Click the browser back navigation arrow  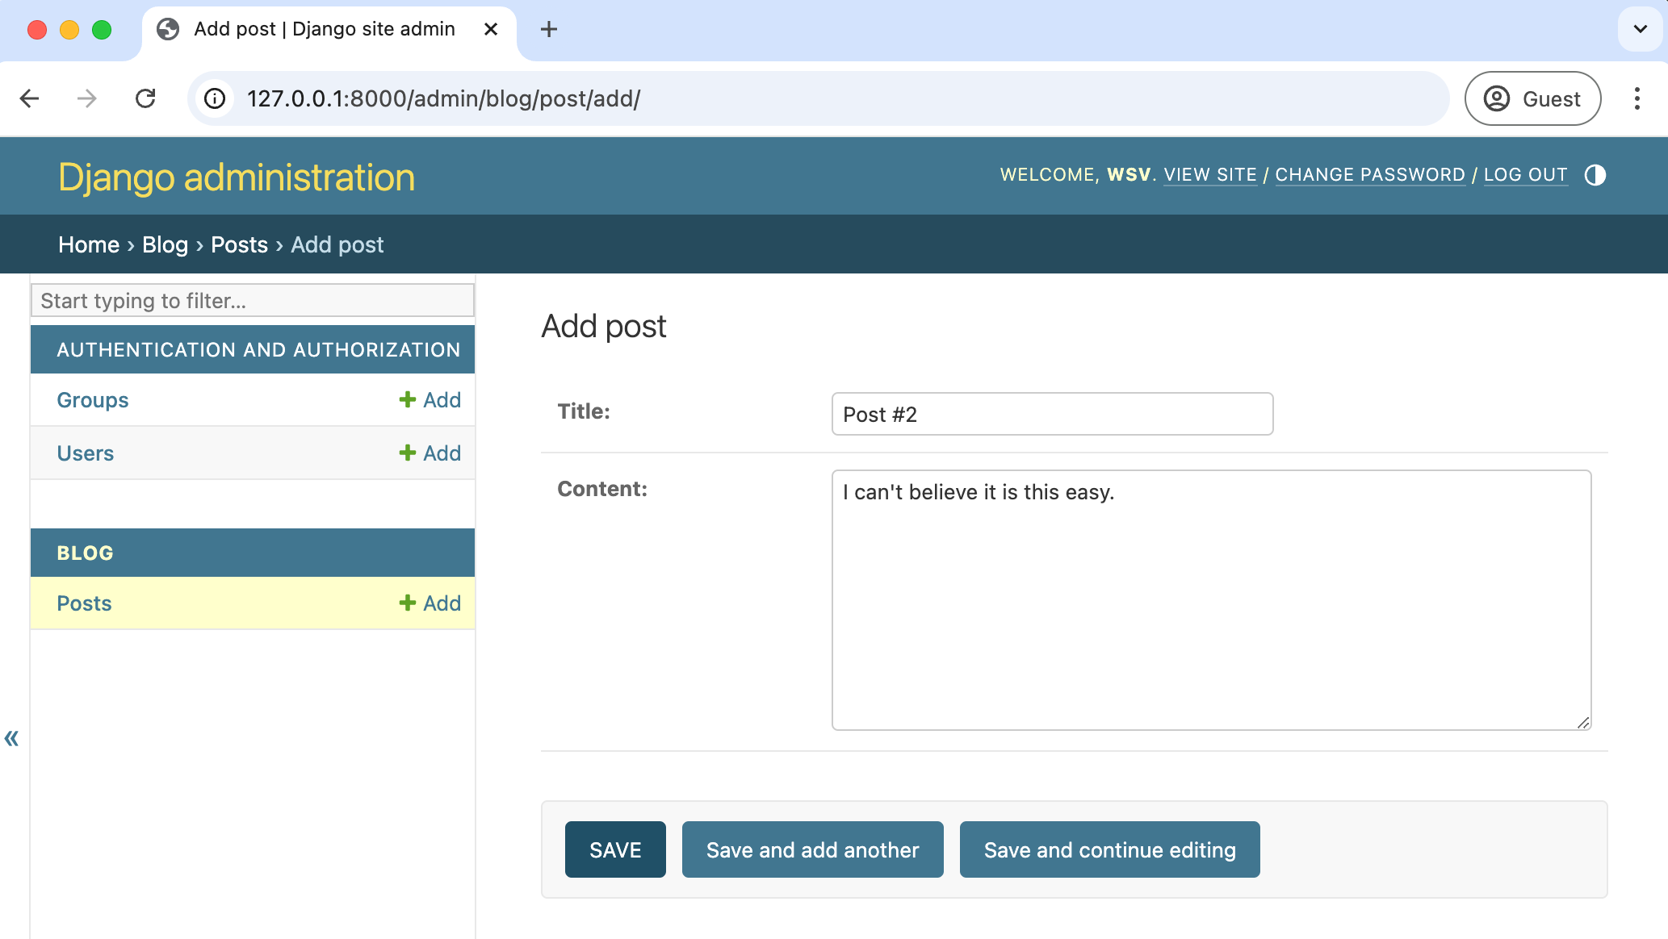pos(30,98)
